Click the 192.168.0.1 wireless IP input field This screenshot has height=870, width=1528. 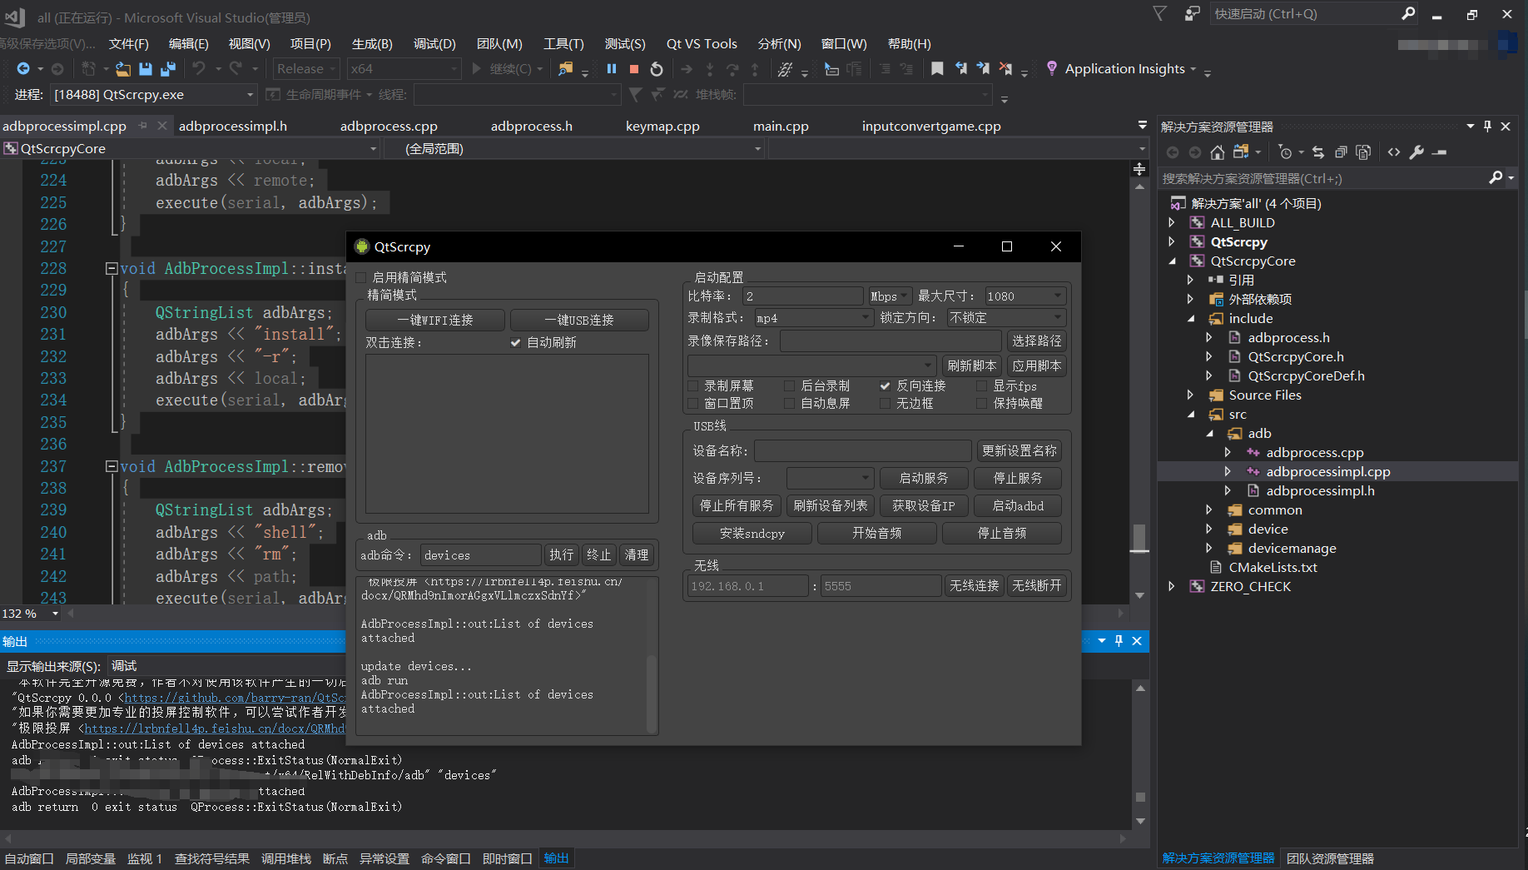748,586
